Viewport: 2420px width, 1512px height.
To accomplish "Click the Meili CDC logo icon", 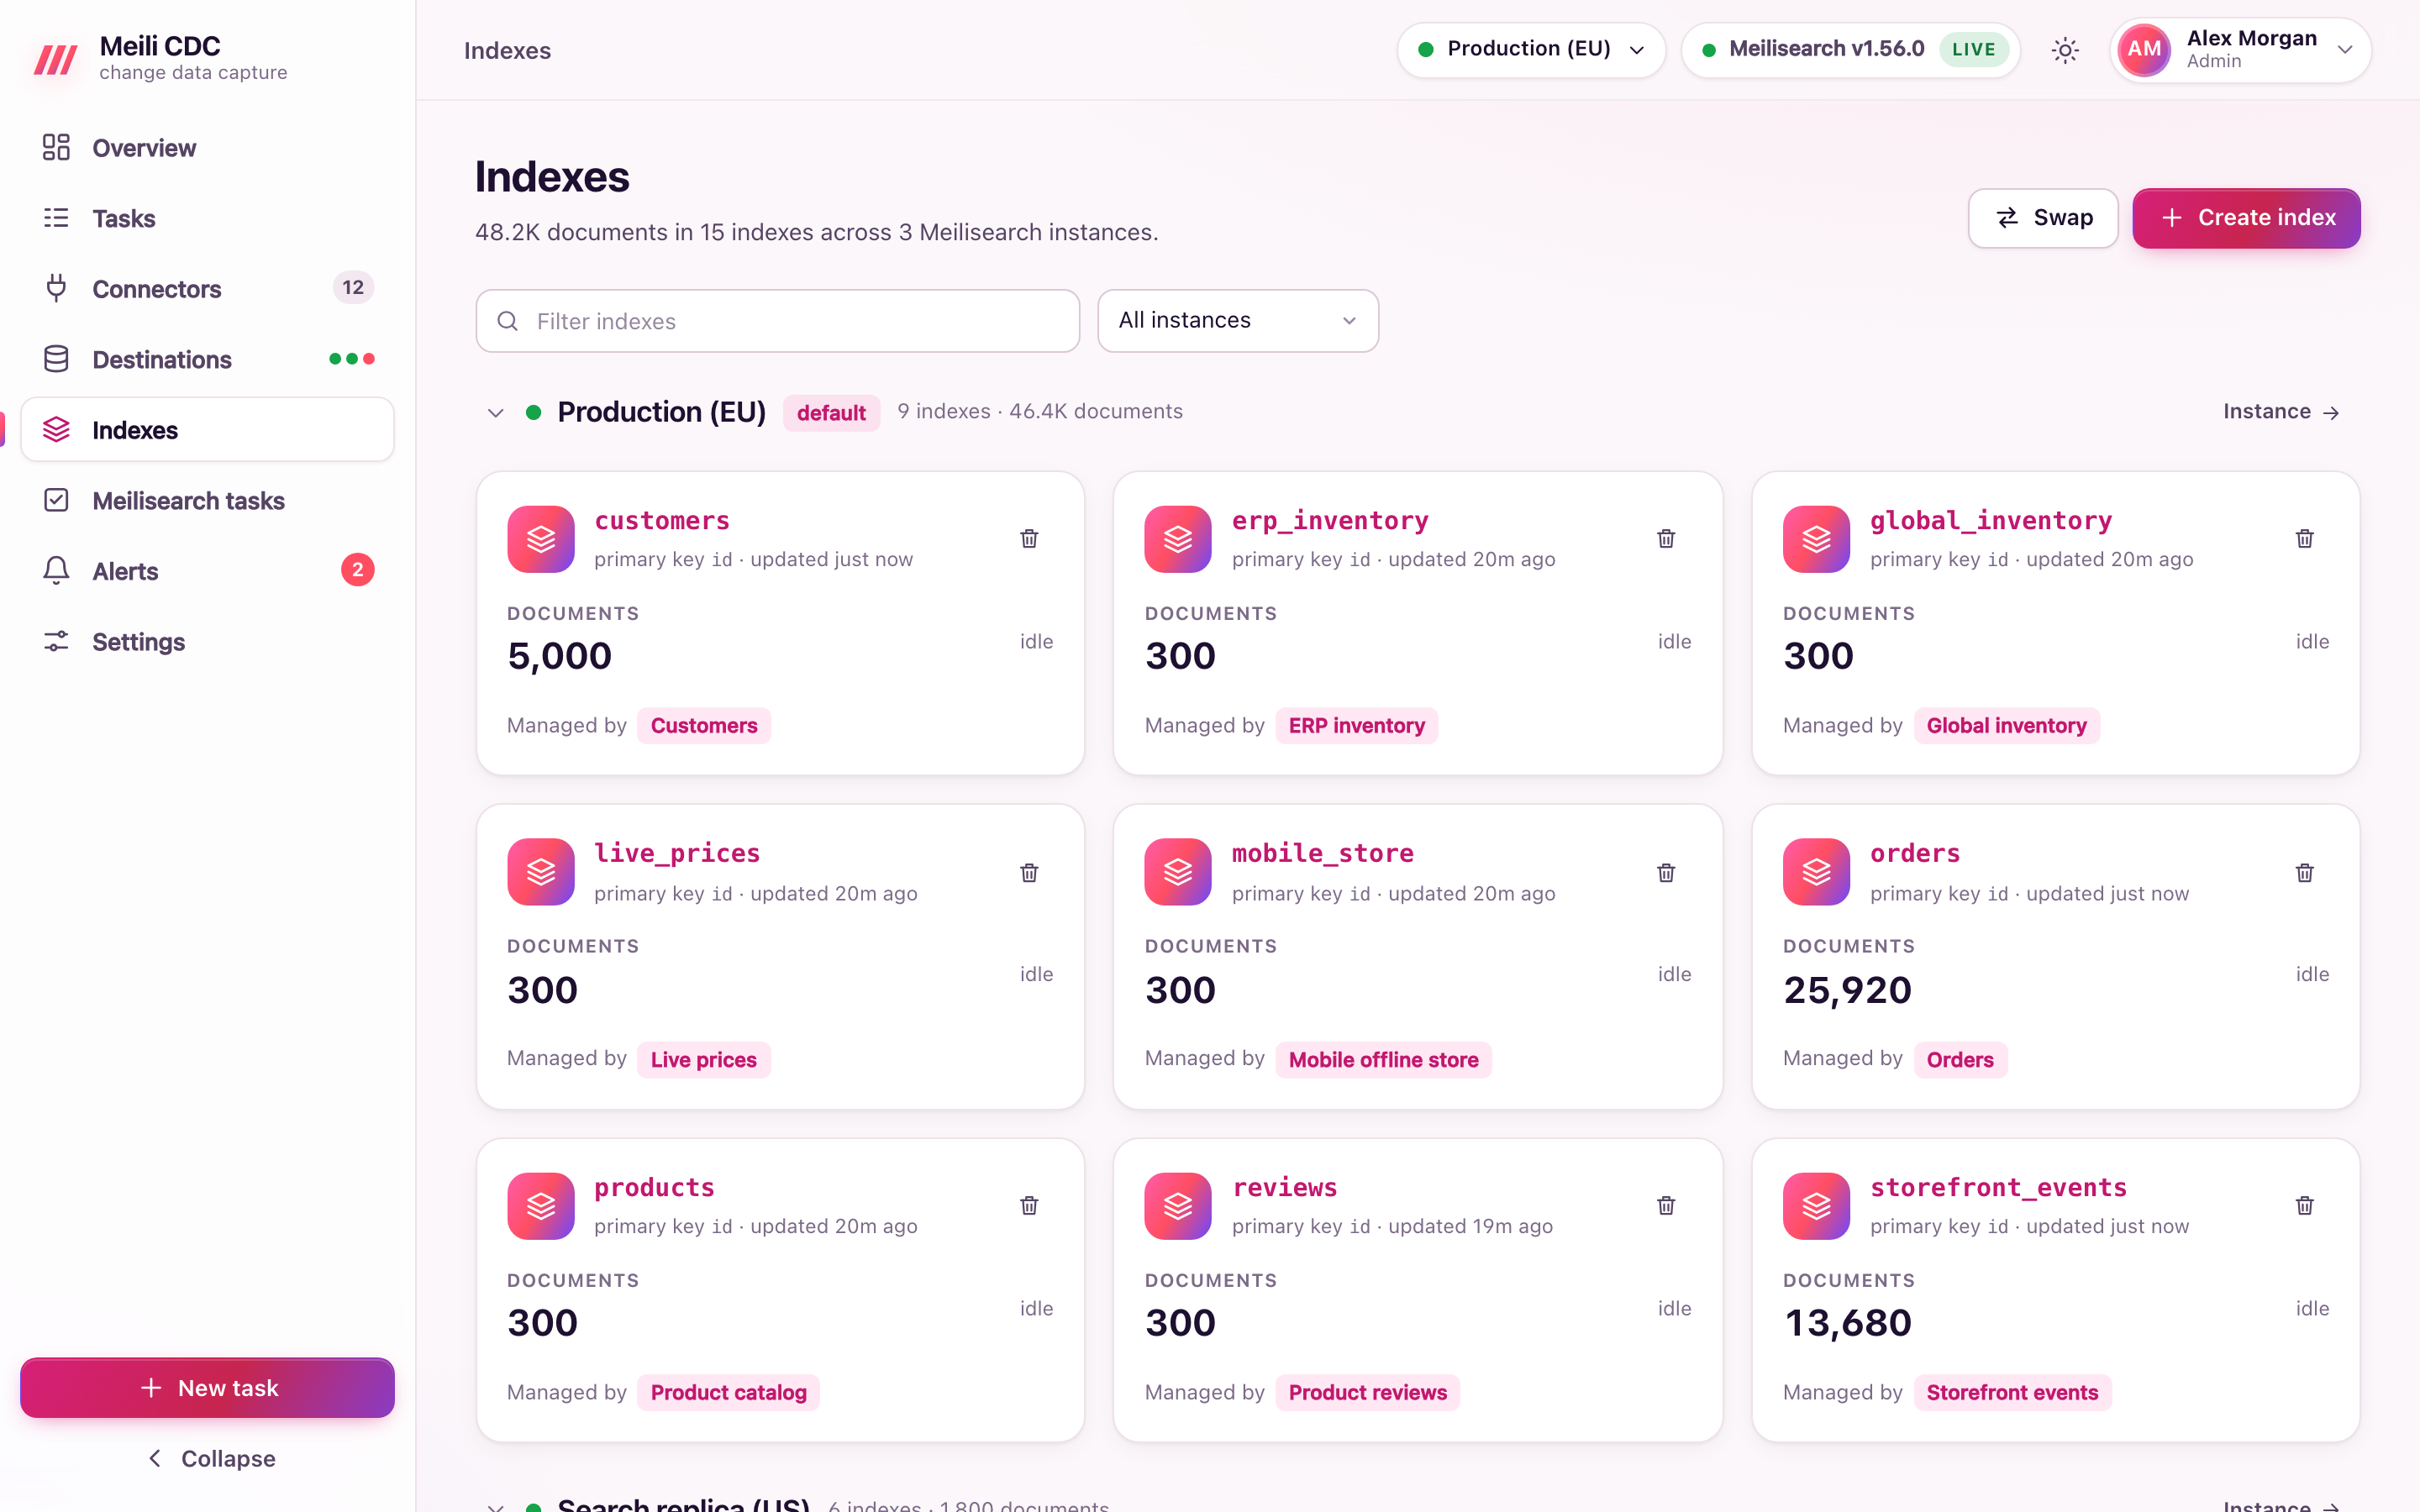I will (x=56, y=59).
